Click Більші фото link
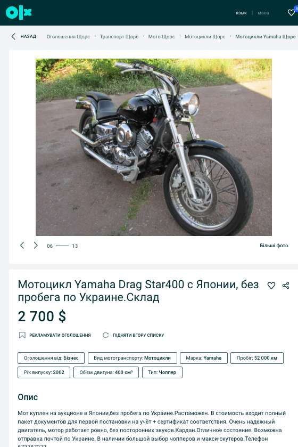This screenshot has height=447, width=298. click(x=274, y=246)
